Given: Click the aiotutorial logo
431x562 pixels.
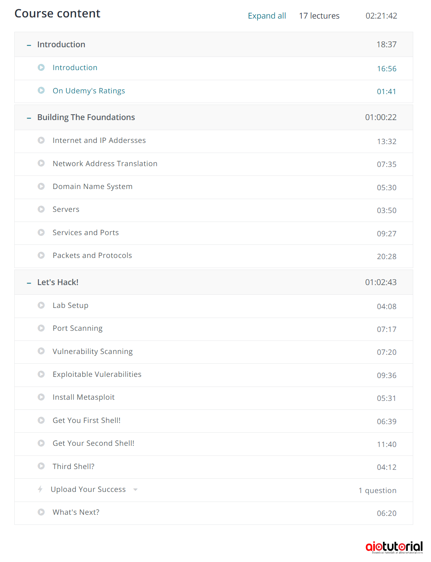Looking at the screenshot, I should coord(394,547).
